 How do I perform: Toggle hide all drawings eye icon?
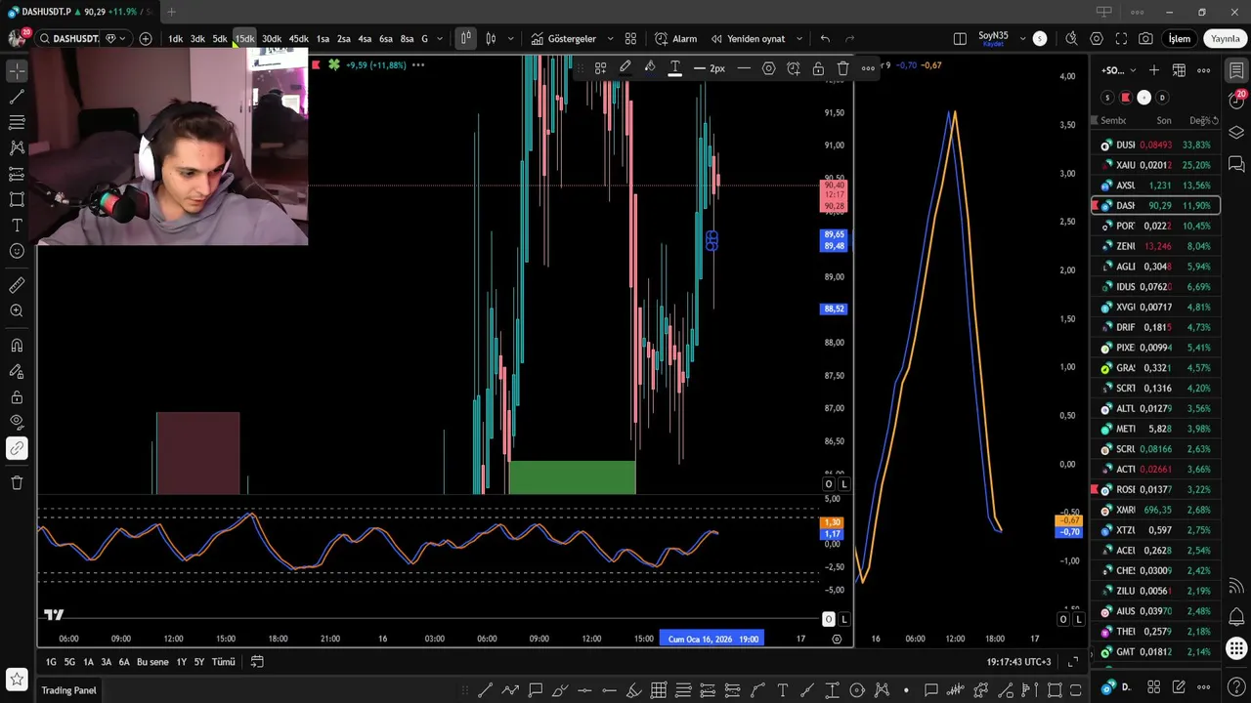coord(17,423)
